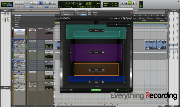Click the Go to End transport button
Viewport: 180px width, 107px height.
point(133,7)
